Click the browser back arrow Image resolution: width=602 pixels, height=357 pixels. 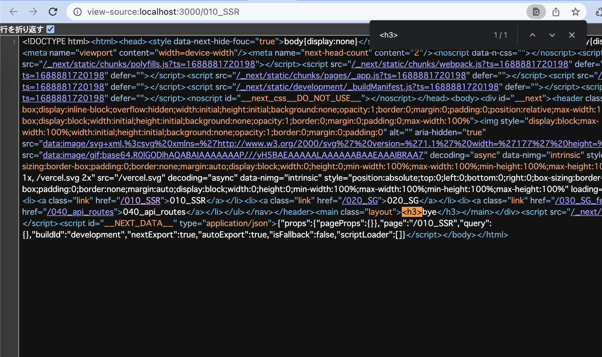click(x=14, y=12)
